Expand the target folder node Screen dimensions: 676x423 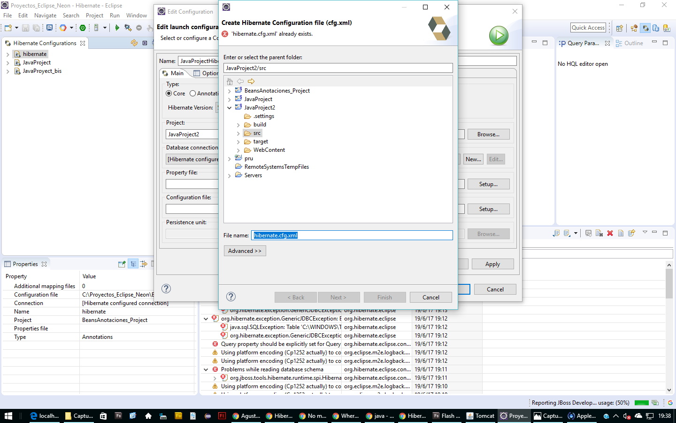[x=238, y=141]
